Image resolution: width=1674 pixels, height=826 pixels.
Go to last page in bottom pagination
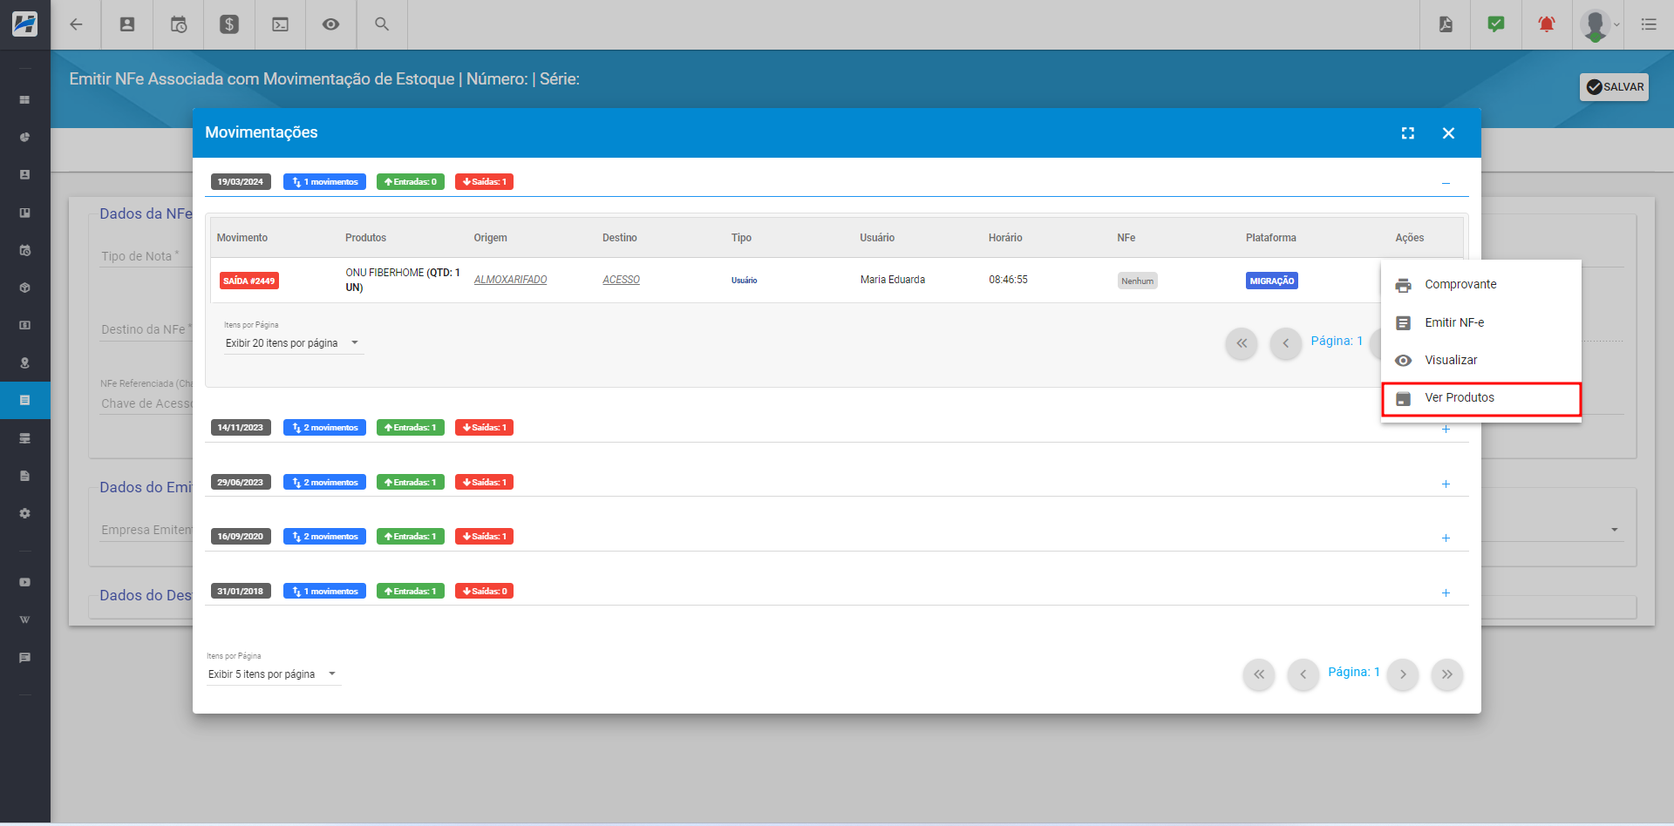pyautogui.click(x=1447, y=674)
